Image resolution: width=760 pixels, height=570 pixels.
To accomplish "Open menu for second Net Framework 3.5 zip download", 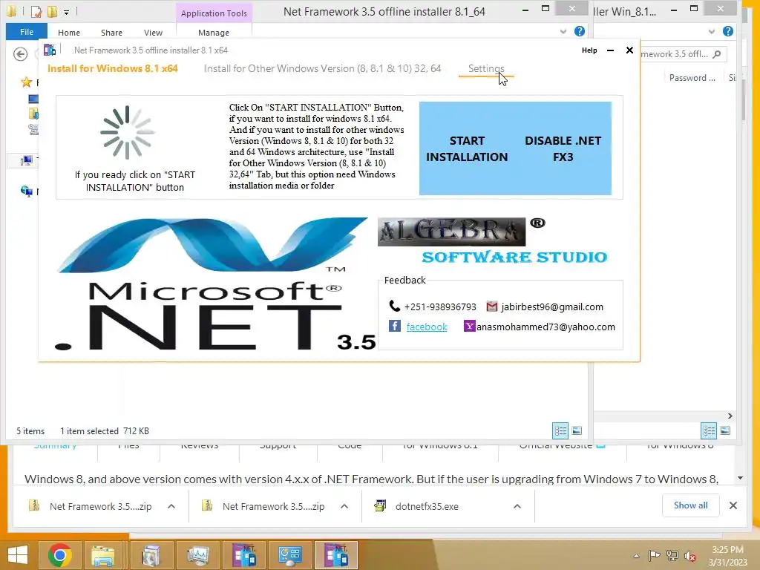I will tap(344, 506).
